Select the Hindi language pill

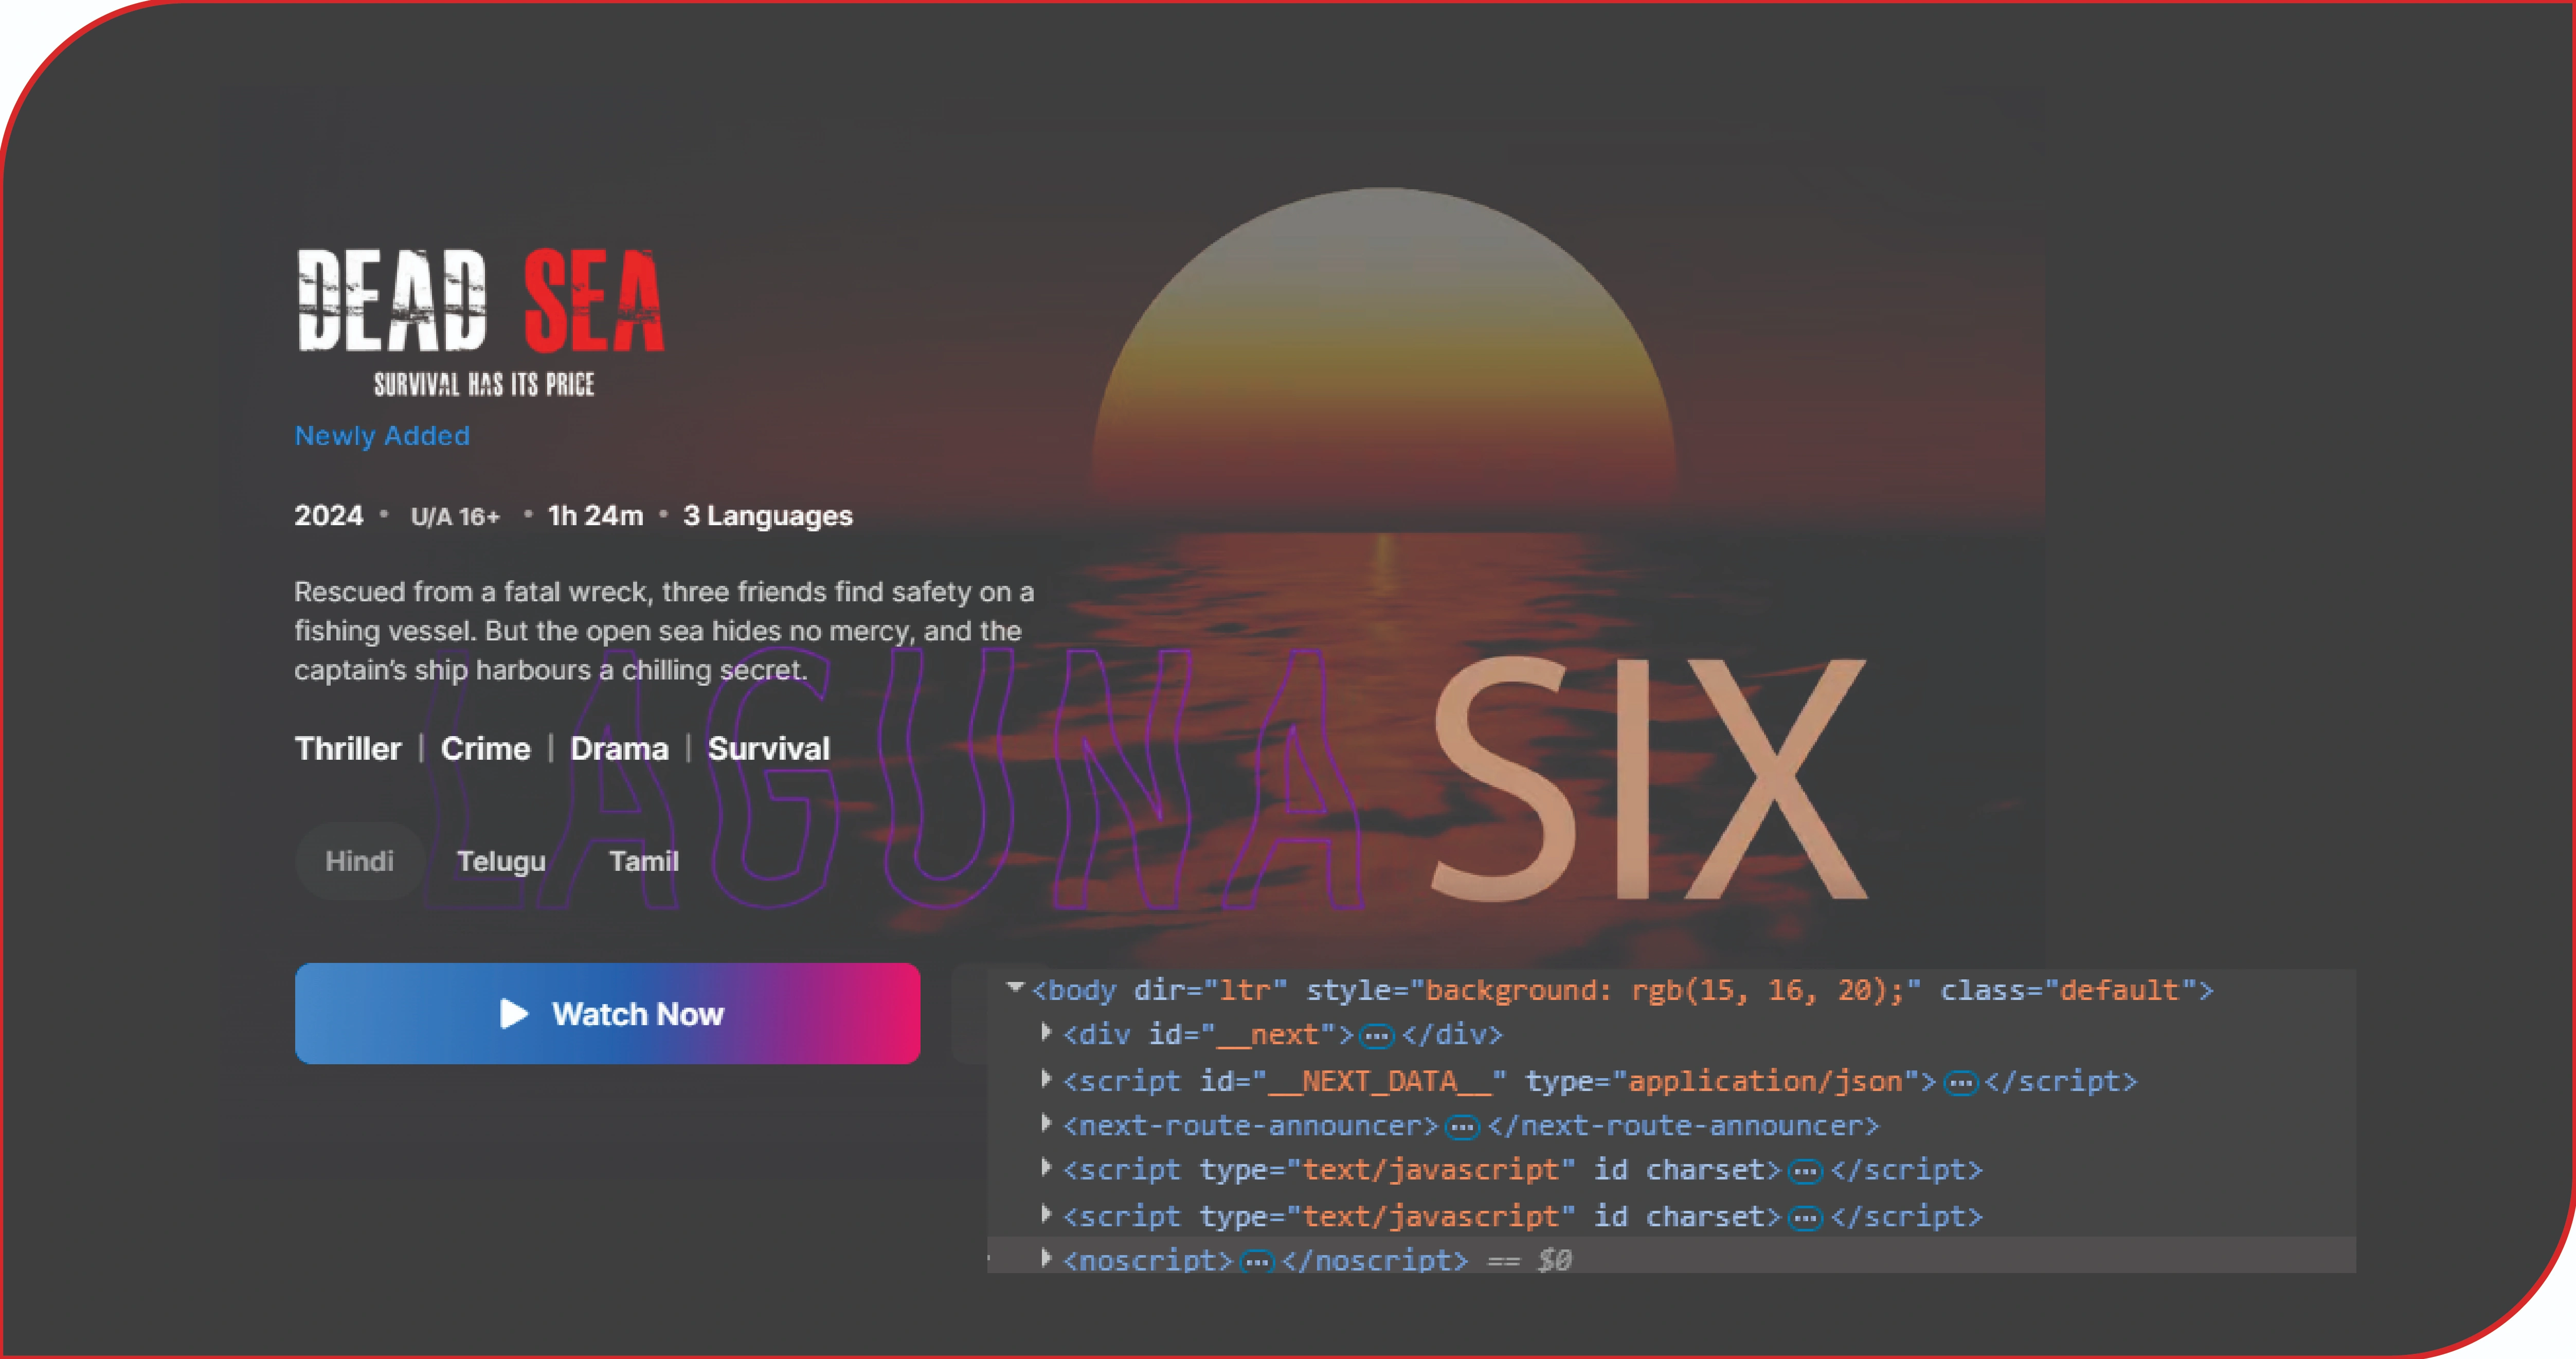coord(359,861)
